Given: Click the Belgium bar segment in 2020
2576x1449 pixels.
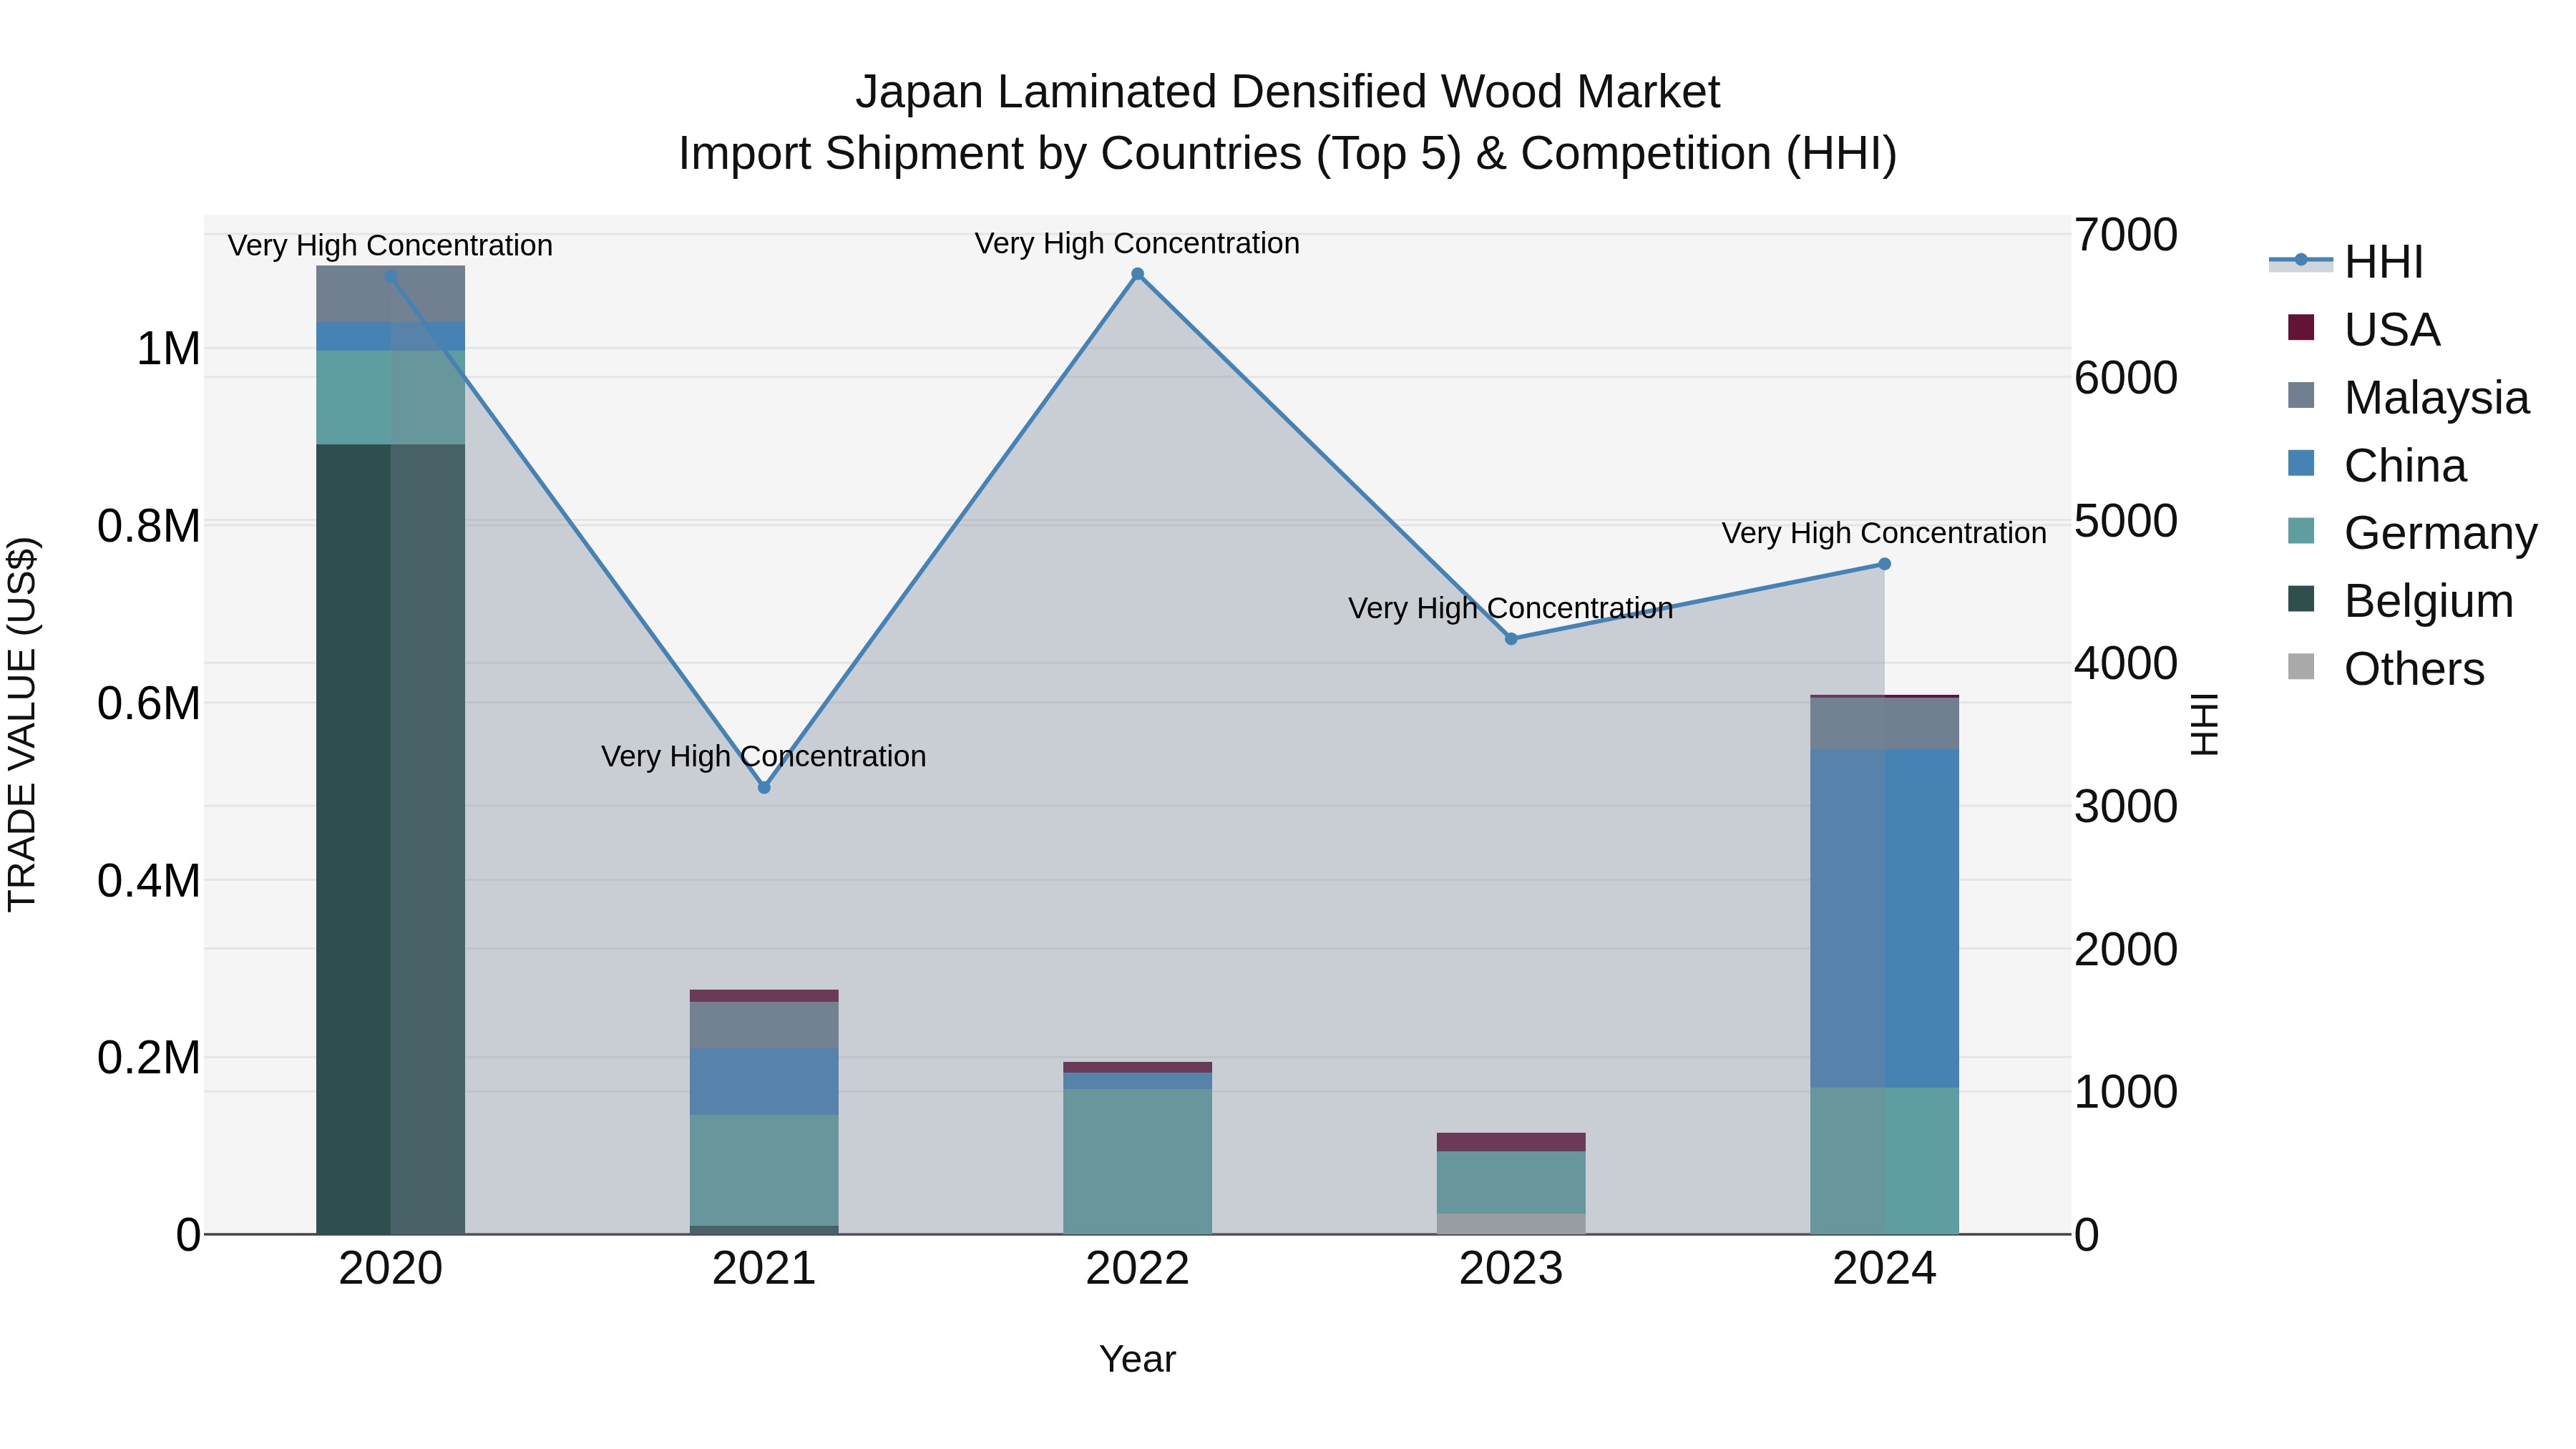Looking at the screenshot, I should [391, 839].
